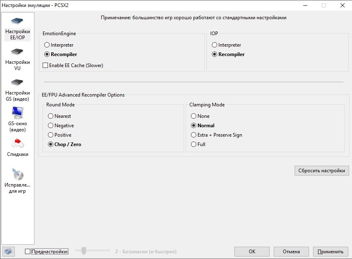Open the Спидхаки pills icon
The height and width of the screenshot is (259, 352).
17,144
